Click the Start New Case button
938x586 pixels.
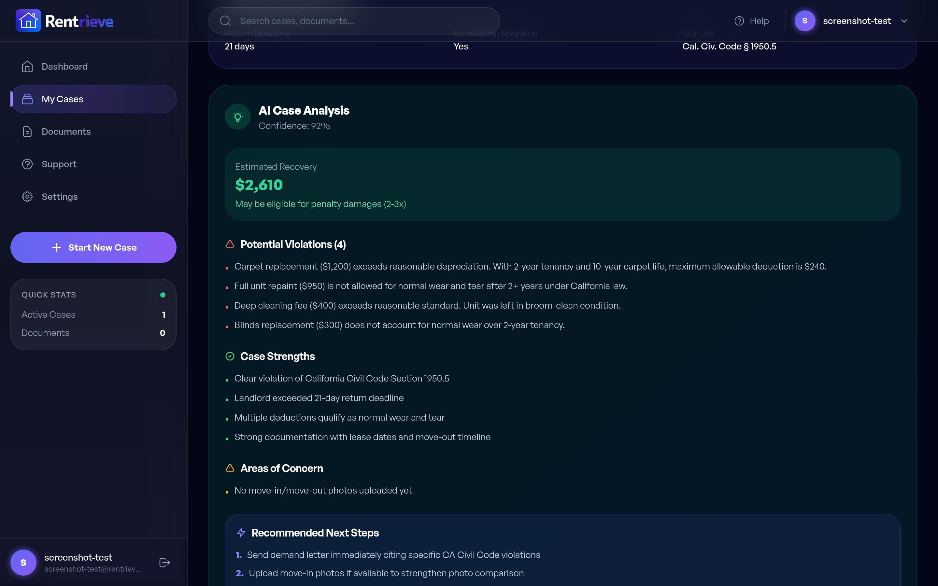93,247
